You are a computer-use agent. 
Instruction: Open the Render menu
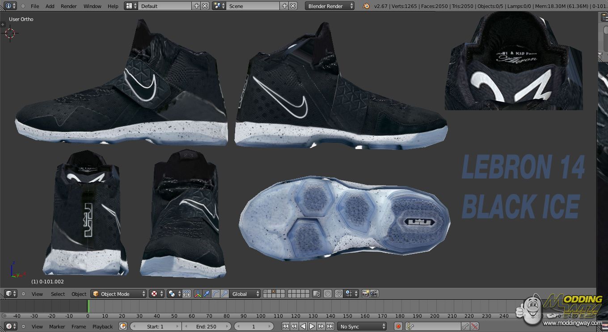[68, 6]
